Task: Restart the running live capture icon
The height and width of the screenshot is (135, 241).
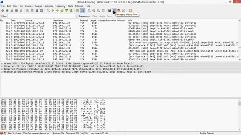Action: [21, 10]
